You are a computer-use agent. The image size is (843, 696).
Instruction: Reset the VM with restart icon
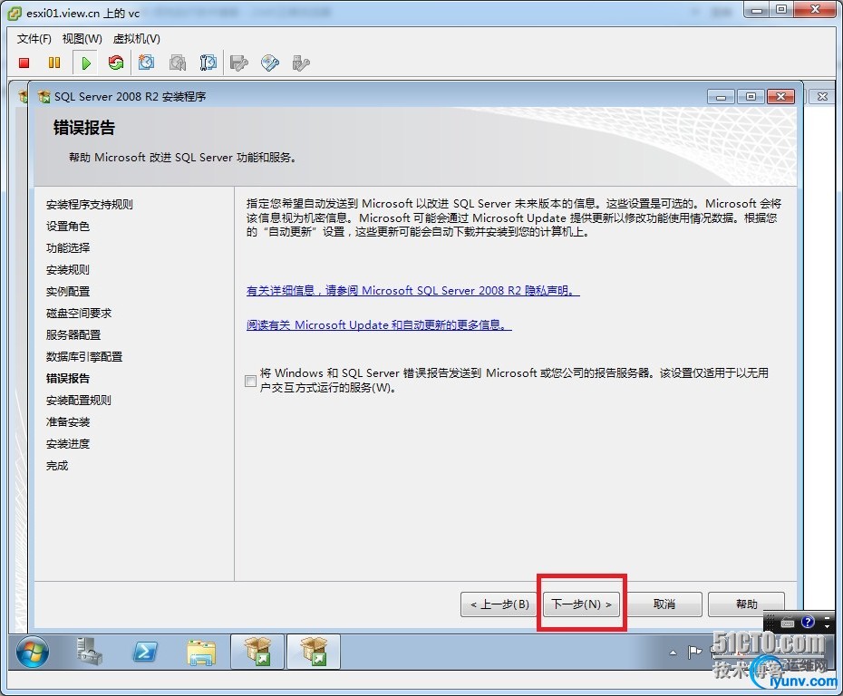(x=116, y=63)
